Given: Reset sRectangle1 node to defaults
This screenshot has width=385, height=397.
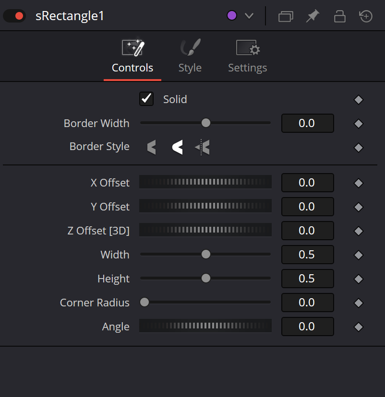Looking at the screenshot, I should tap(366, 16).
